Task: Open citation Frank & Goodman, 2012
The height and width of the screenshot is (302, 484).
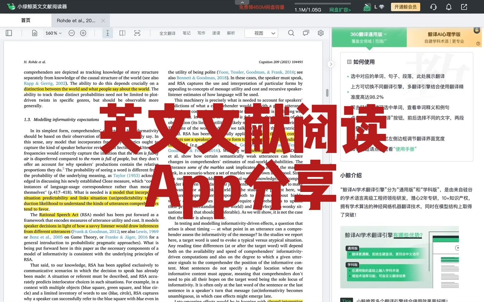Action: (x=96, y=232)
